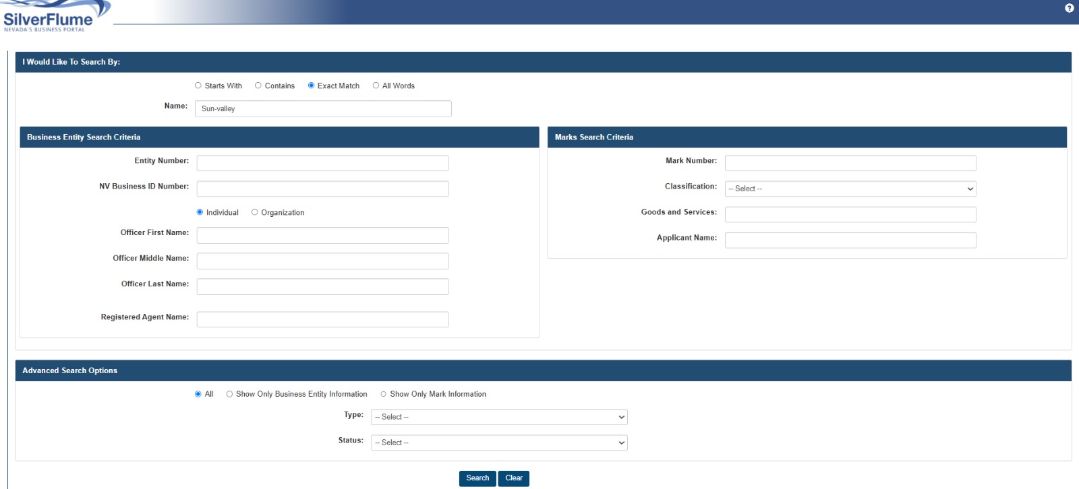The height and width of the screenshot is (489, 1079).
Task: Focus the Registered Agent Name field
Action: pyautogui.click(x=323, y=319)
